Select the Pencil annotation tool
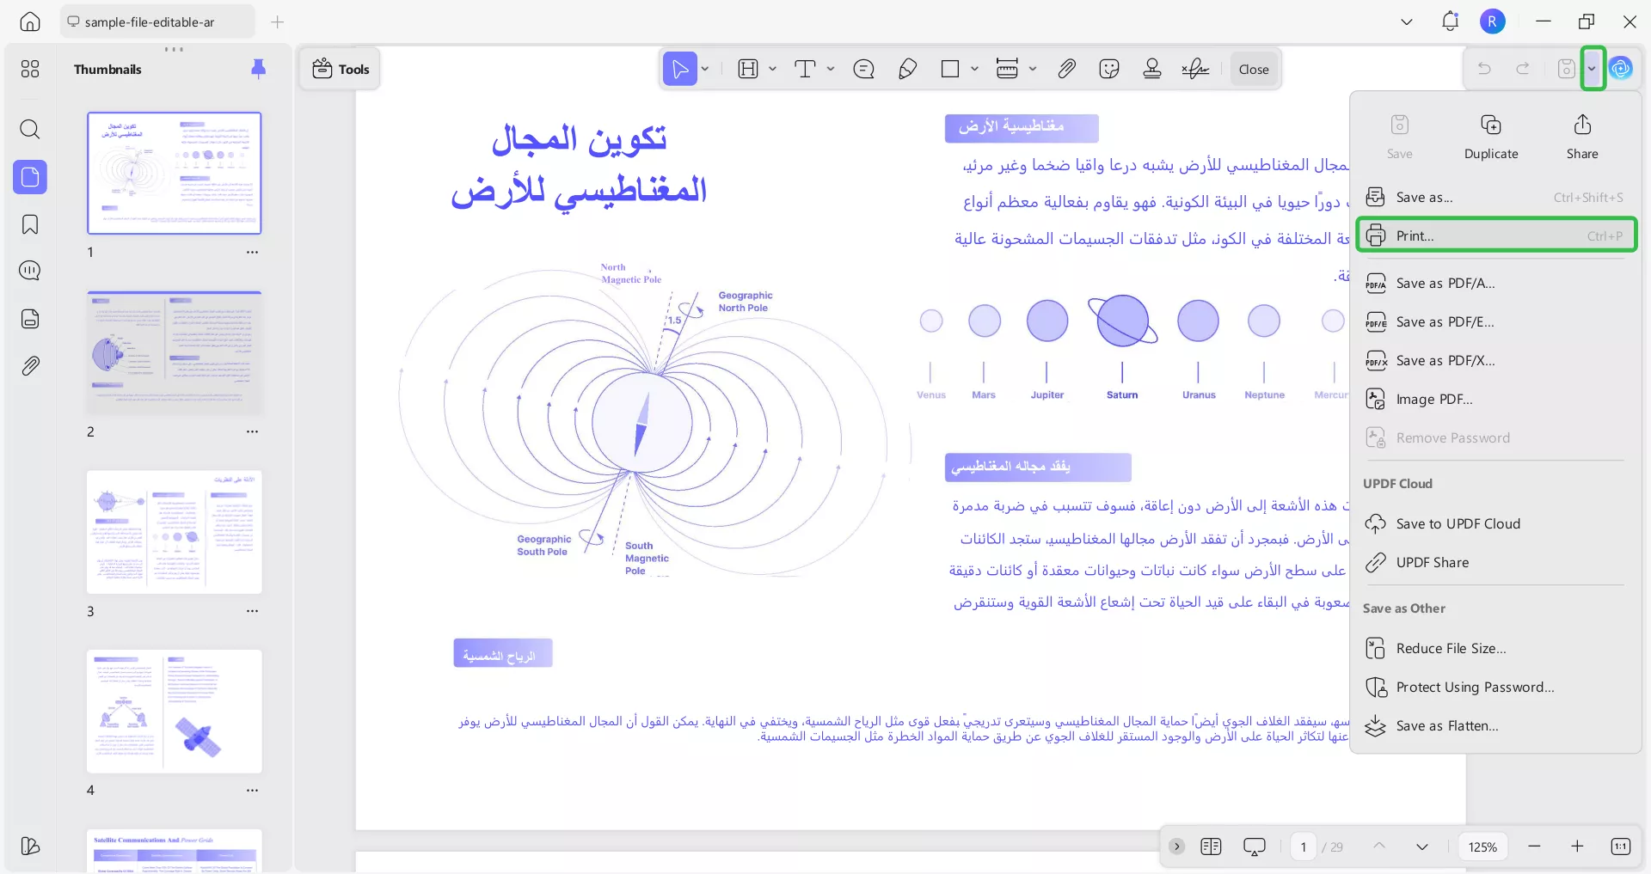Viewport: 1651px width, 874px height. [907, 69]
